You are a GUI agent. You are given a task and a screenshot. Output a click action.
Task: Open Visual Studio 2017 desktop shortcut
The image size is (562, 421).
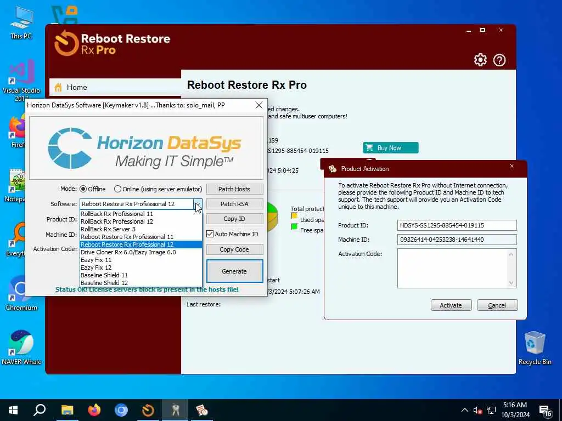[x=21, y=80]
